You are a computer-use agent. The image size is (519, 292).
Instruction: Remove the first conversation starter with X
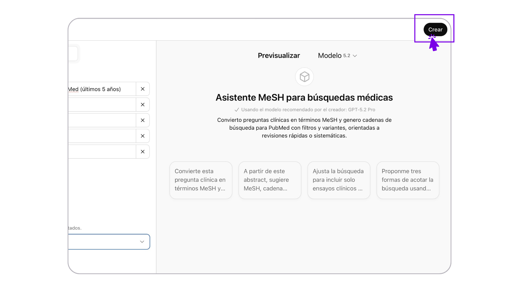point(142,89)
